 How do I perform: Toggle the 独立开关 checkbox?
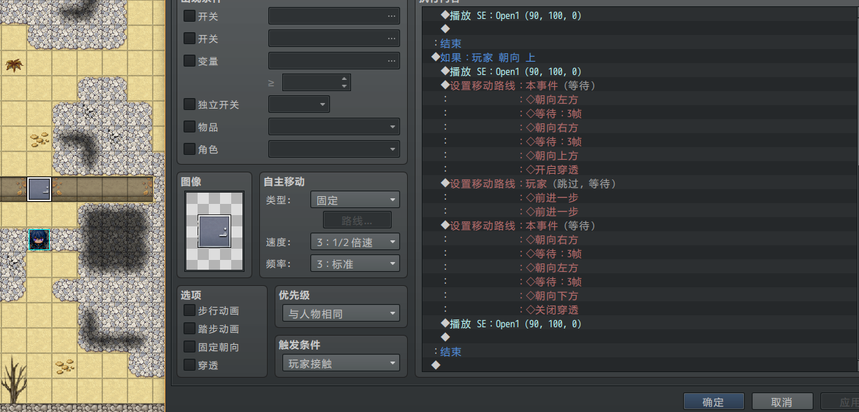(x=189, y=104)
